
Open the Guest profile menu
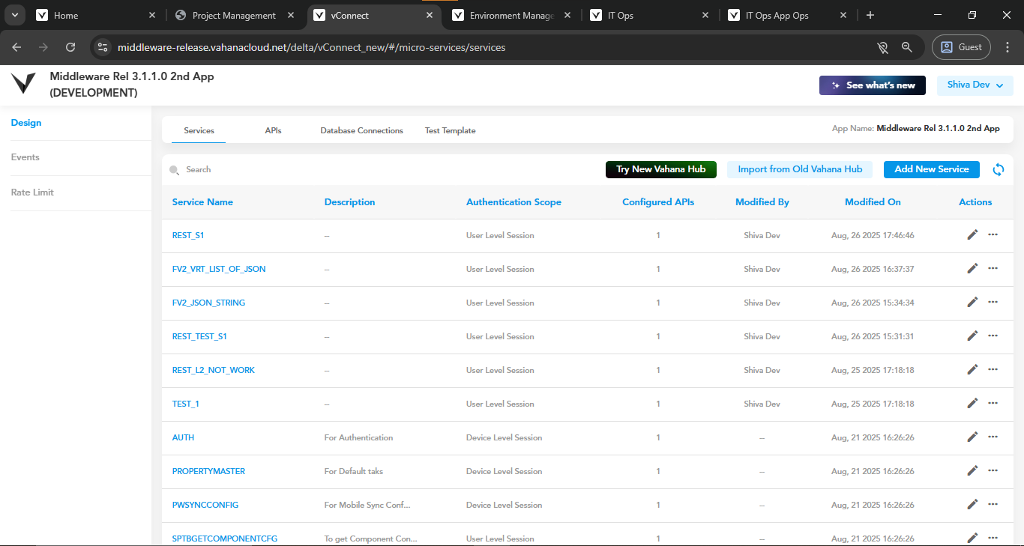click(x=962, y=47)
